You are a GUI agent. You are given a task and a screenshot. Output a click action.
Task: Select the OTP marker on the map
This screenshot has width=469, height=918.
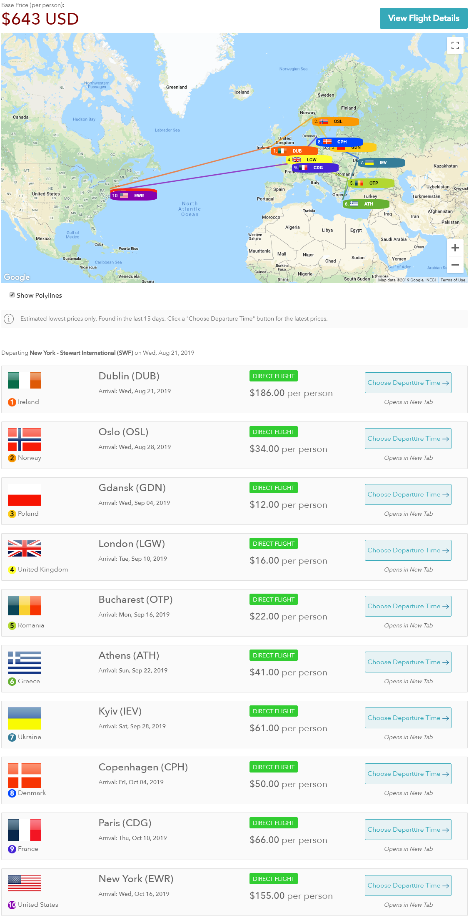coord(371,183)
